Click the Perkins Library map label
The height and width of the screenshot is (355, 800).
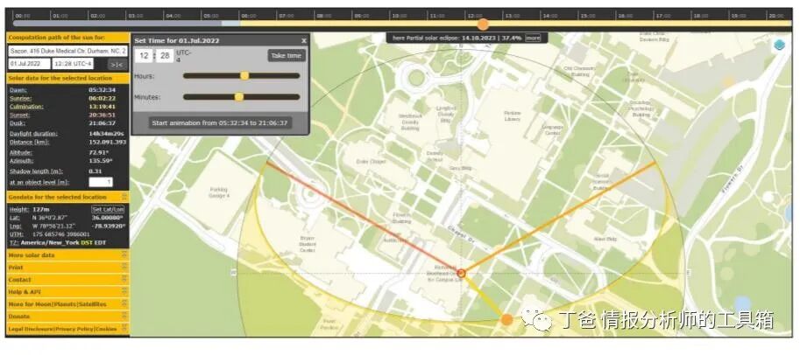[512, 115]
